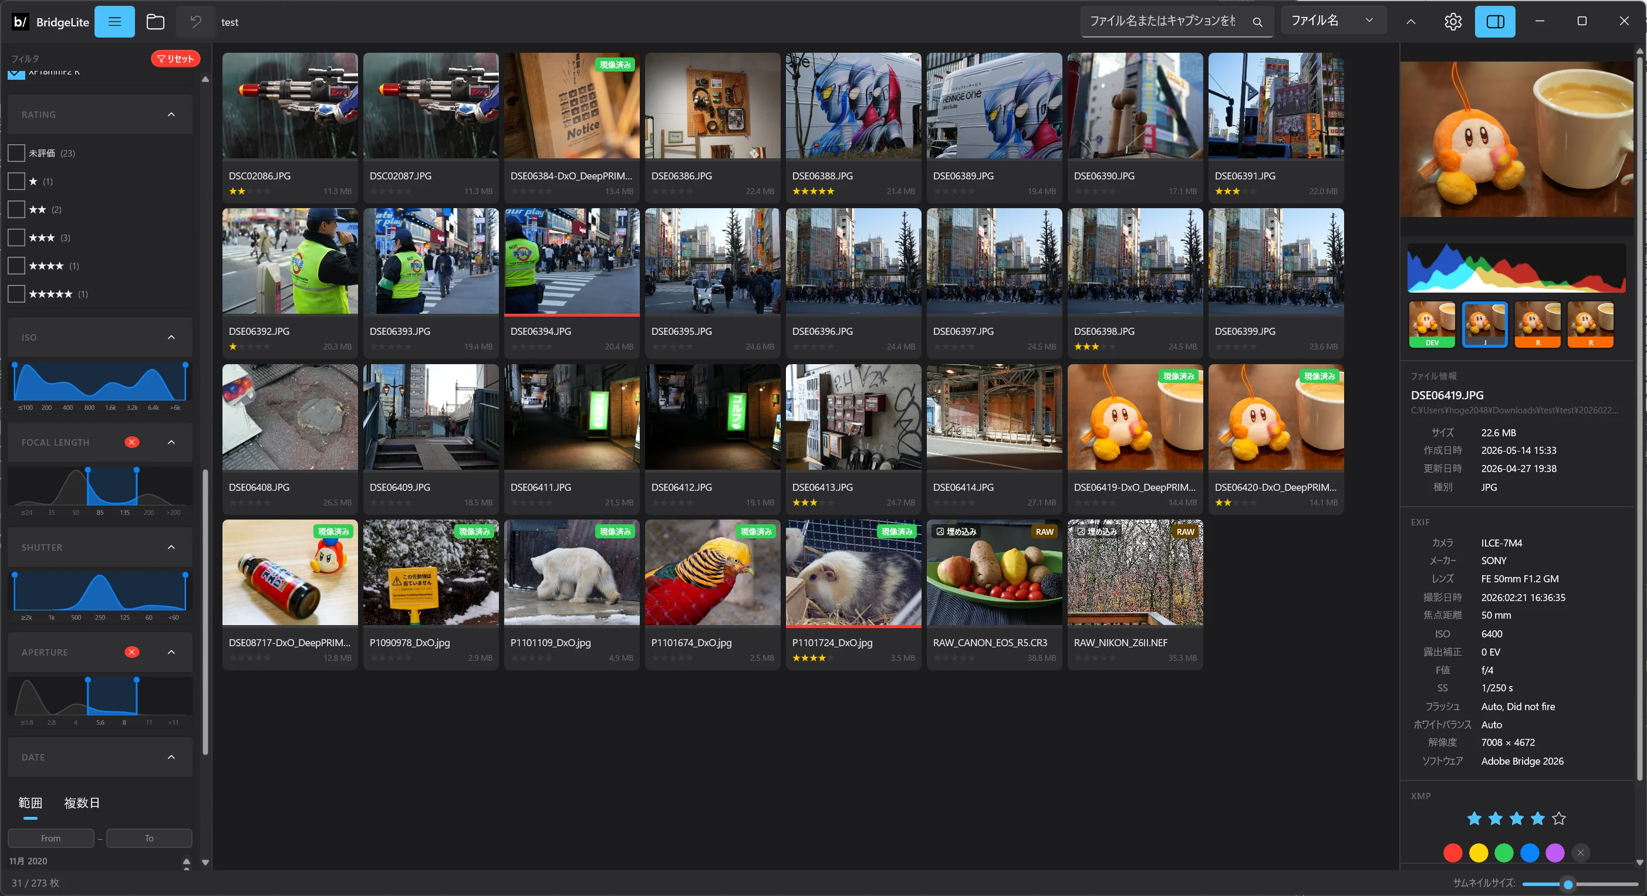This screenshot has width=1647, height=896.
Task: Check the three-star rating filter checkbox
Action: (16, 237)
